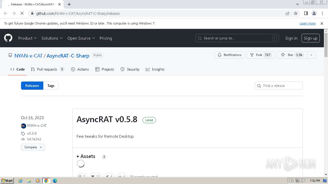Open the v0.5.8 tag link
Viewport: 328px width, 184px height.
point(32,133)
